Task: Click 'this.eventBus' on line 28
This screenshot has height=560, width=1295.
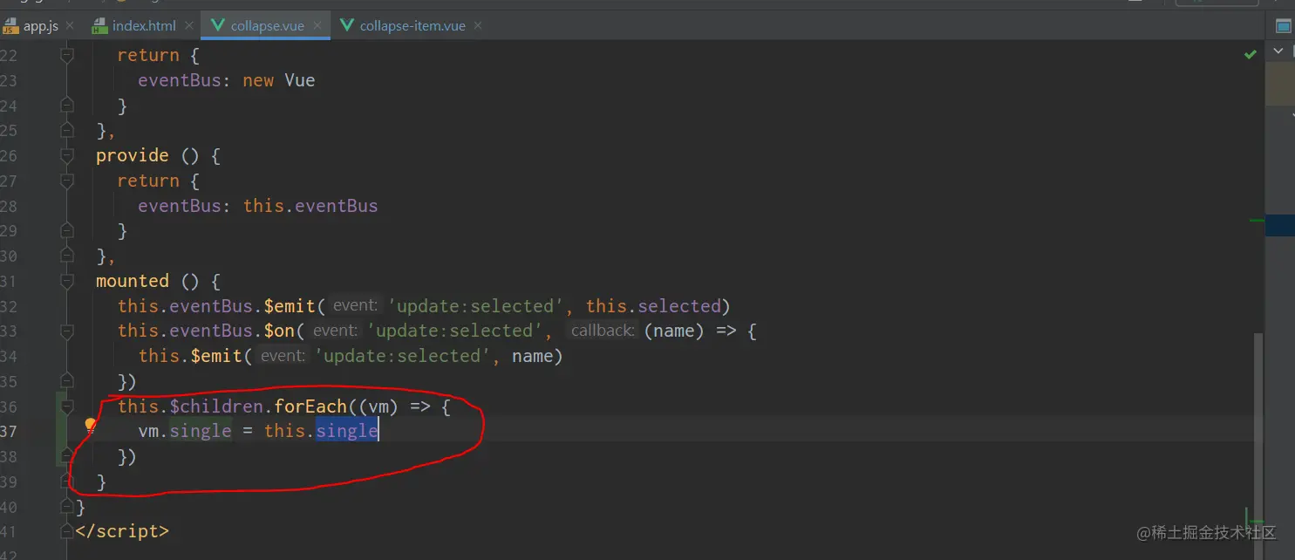Action: tap(310, 207)
